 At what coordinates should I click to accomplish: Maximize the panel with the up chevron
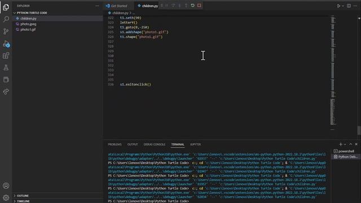click(351, 144)
